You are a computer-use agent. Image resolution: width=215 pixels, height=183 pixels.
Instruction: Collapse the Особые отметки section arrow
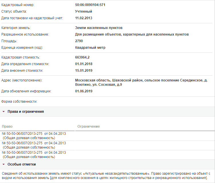pyautogui.click(x=4, y=164)
